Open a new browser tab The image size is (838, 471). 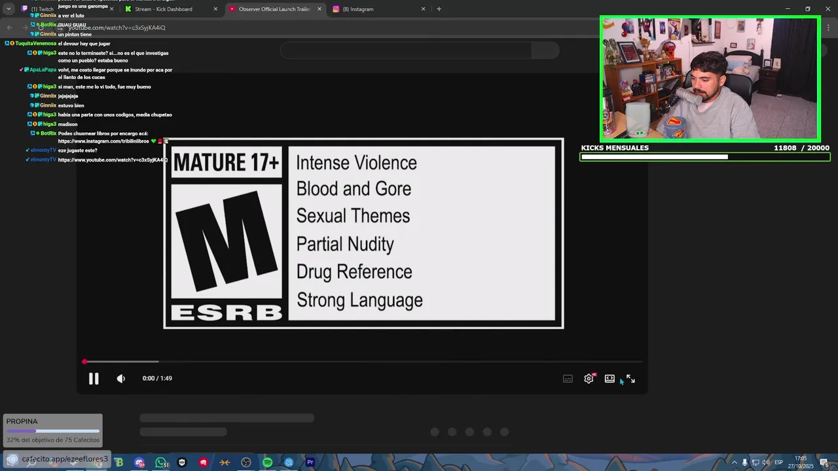(x=439, y=9)
